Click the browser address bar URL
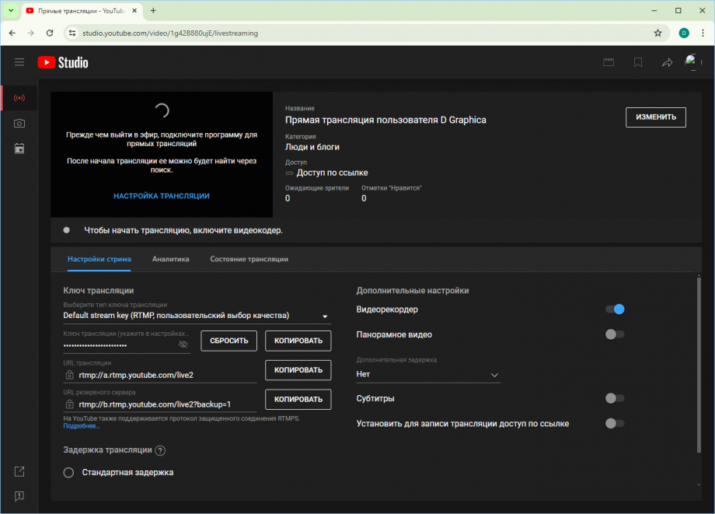Viewport: 715px width, 514px height. pos(170,33)
